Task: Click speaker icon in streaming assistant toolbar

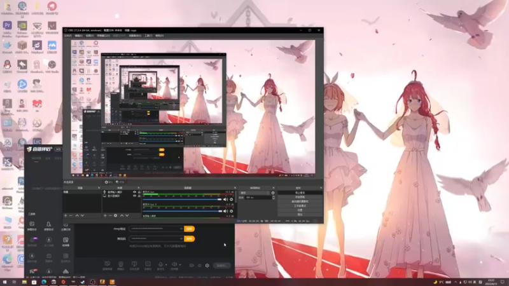Action: [x=174, y=264]
